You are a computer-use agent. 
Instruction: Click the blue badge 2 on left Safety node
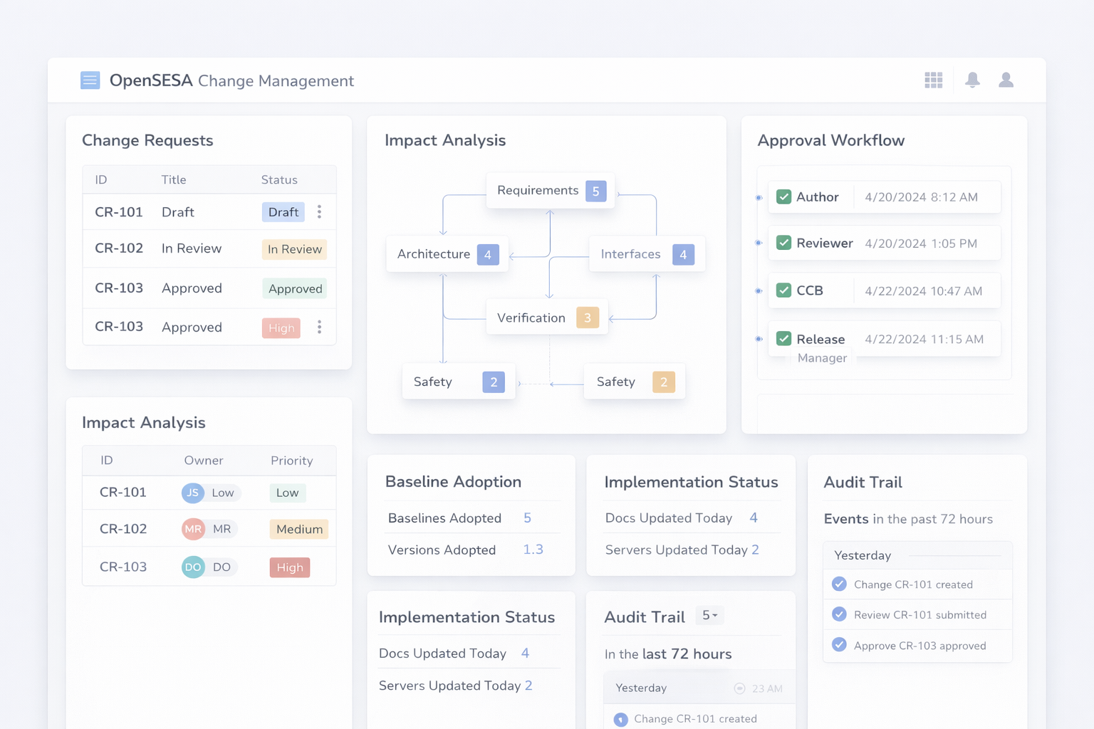click(x=494, y=382)
